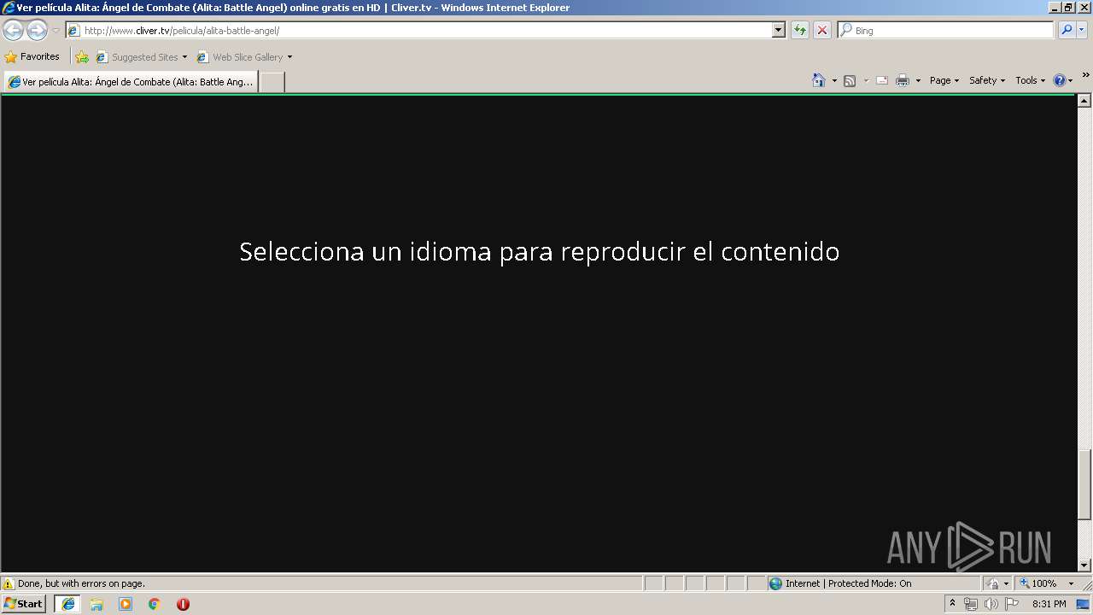
Task: Expand the Web Slice Gallery dropdown arrow
Action: [289, 57]
